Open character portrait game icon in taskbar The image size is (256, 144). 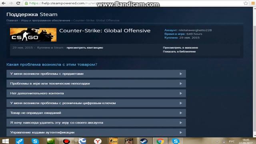coord(129,141)
